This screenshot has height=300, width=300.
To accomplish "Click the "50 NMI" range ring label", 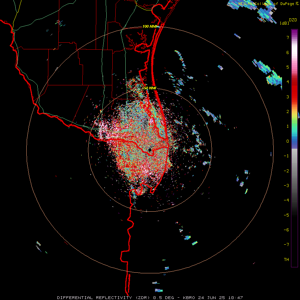I will click(150, 88).
